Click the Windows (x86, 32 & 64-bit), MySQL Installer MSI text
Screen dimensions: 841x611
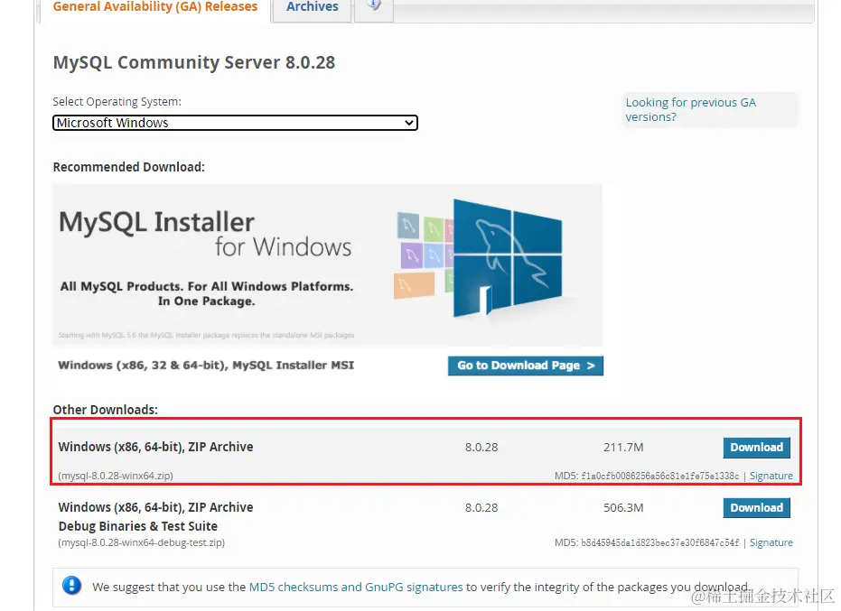206,366
